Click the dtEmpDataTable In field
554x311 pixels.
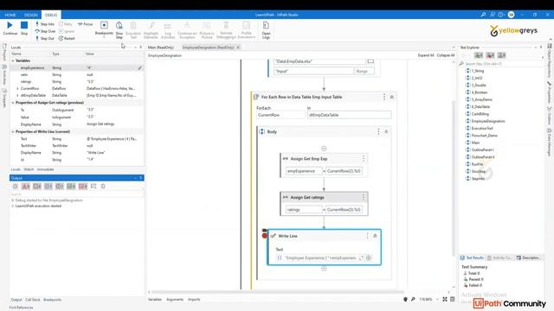(349, 115)
